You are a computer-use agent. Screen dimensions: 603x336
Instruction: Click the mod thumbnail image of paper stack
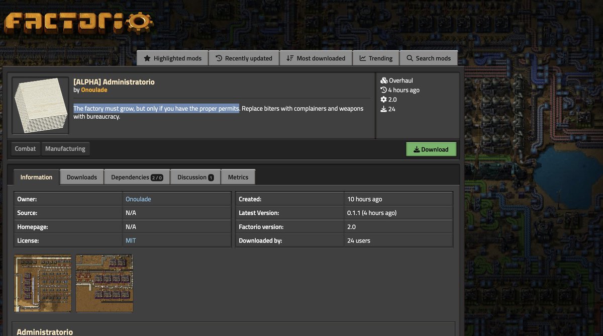pyautogui.click(x=40, y=106)
